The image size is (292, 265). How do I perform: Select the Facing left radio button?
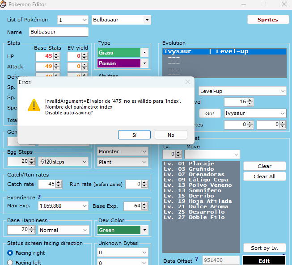point(10,263)
